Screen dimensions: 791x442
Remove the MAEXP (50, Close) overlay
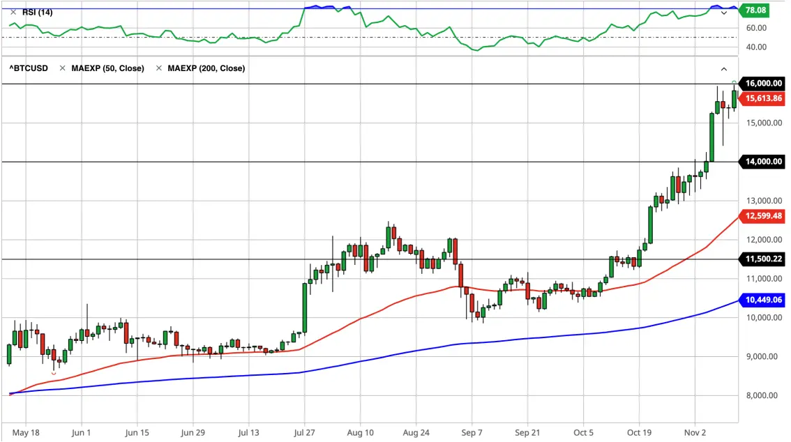point(63,68)
